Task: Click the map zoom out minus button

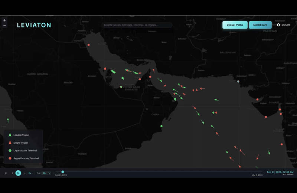Action: [x=4, y=26]
